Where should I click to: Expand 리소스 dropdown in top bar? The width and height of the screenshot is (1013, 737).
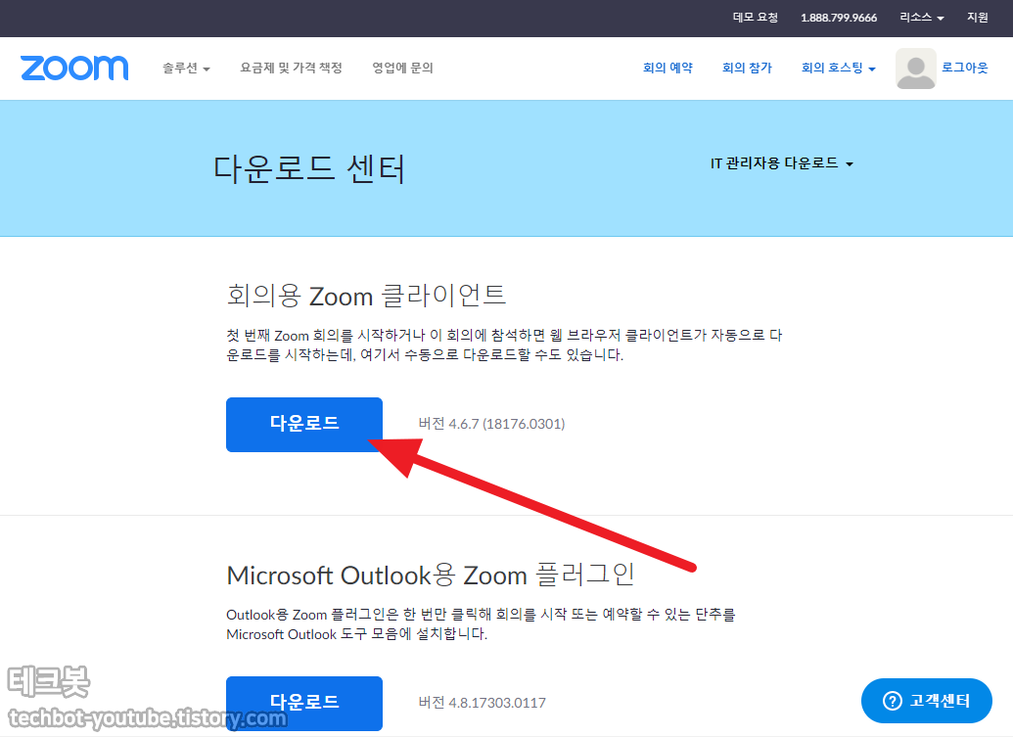(922, 18)
